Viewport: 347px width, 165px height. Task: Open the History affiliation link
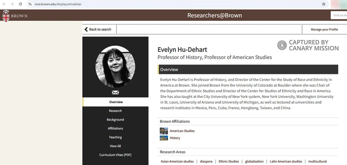coord(175,138)
